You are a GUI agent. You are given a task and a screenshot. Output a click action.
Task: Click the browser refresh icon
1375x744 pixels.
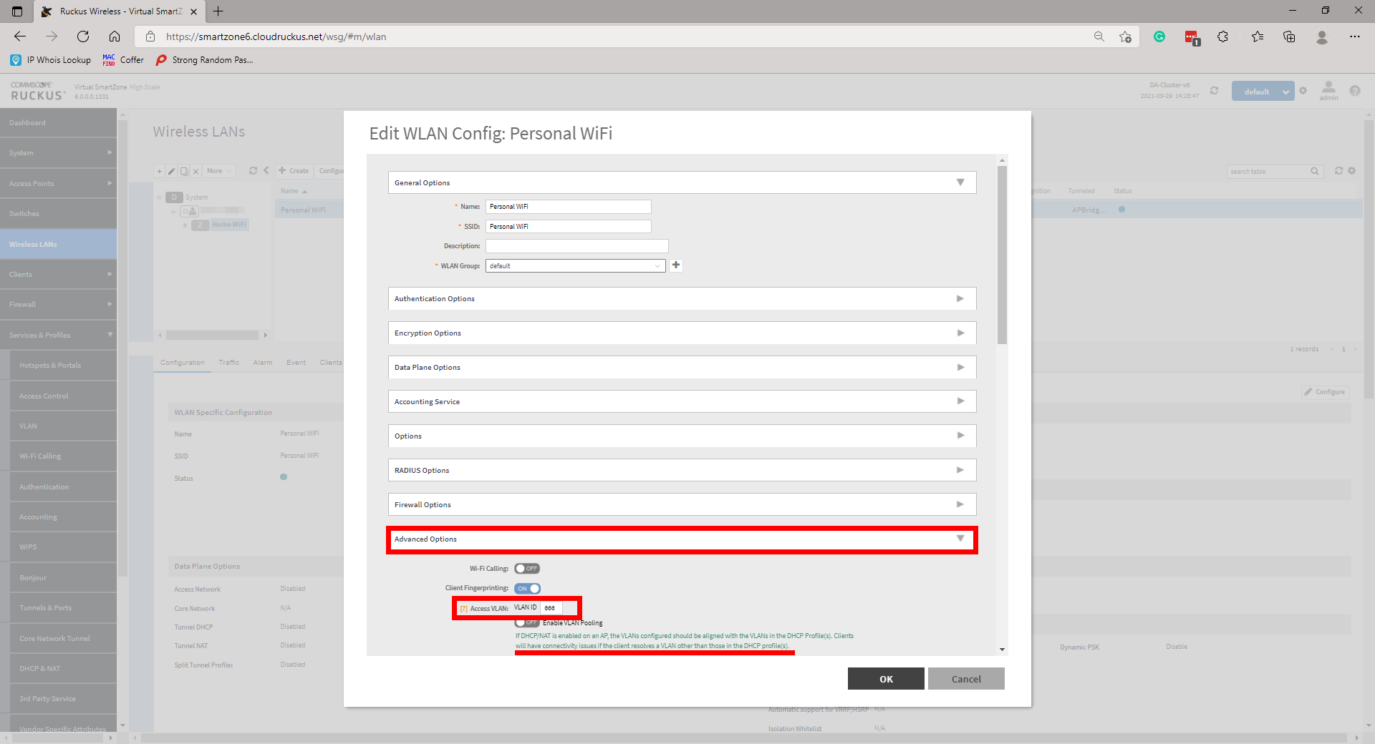[83, 36]
